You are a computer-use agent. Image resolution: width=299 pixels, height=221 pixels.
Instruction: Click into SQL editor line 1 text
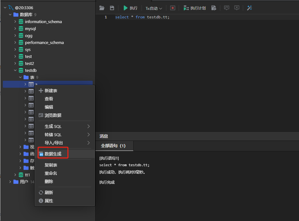tap(142, 17)
